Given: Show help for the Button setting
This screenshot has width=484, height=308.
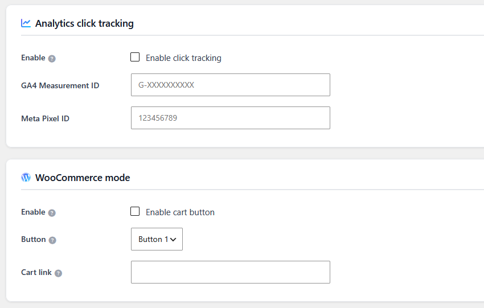Looking at the screenshot, I should [x=52, y=240].
